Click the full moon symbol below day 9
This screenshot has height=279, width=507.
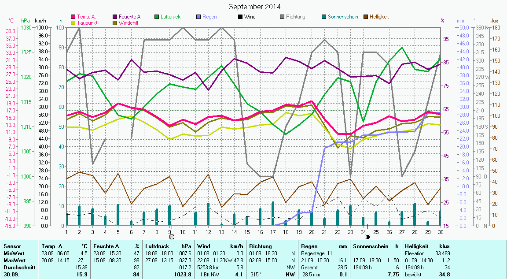coord(172,237)
